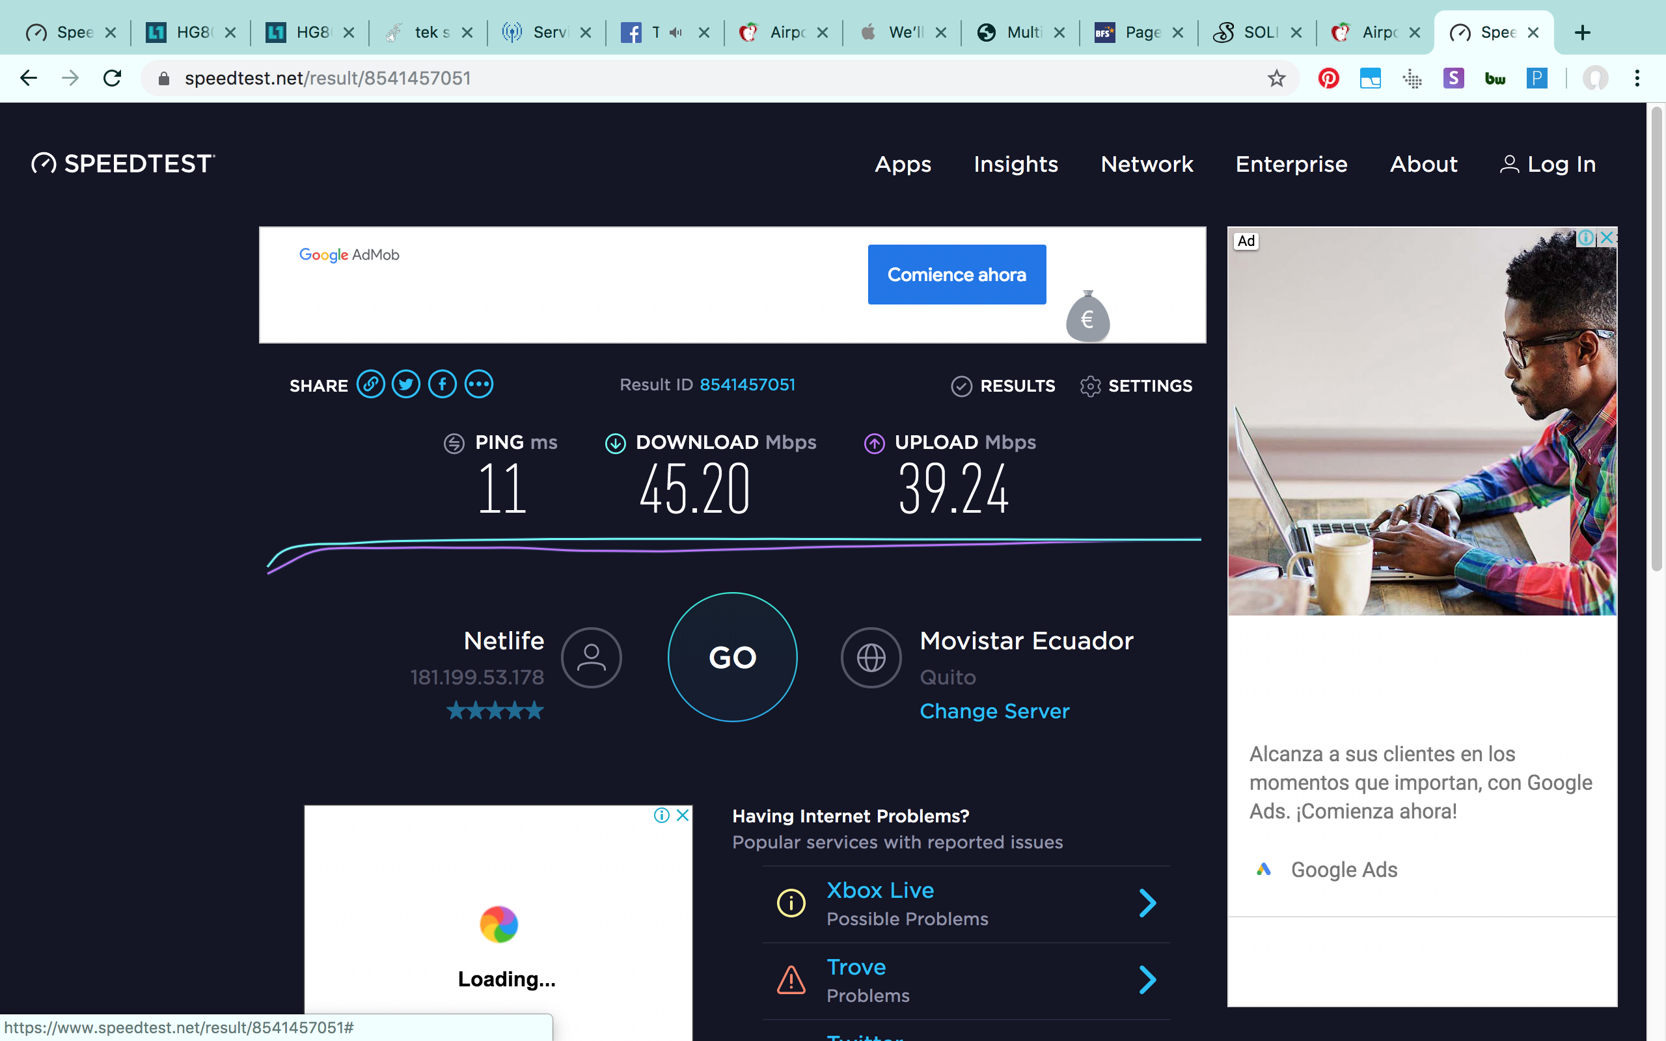
Task: Open Chrome three-dot menu
Action: click(x=1637, y=79)
